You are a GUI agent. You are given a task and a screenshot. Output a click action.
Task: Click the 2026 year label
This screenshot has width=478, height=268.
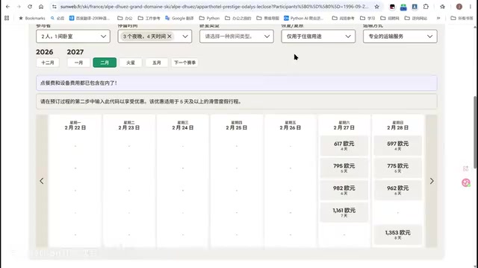(x=45, y=52)
